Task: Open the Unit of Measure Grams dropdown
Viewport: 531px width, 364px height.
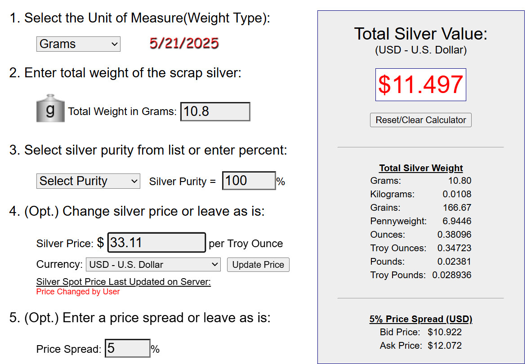Action: pyautogui.click(x=78, y=44)
